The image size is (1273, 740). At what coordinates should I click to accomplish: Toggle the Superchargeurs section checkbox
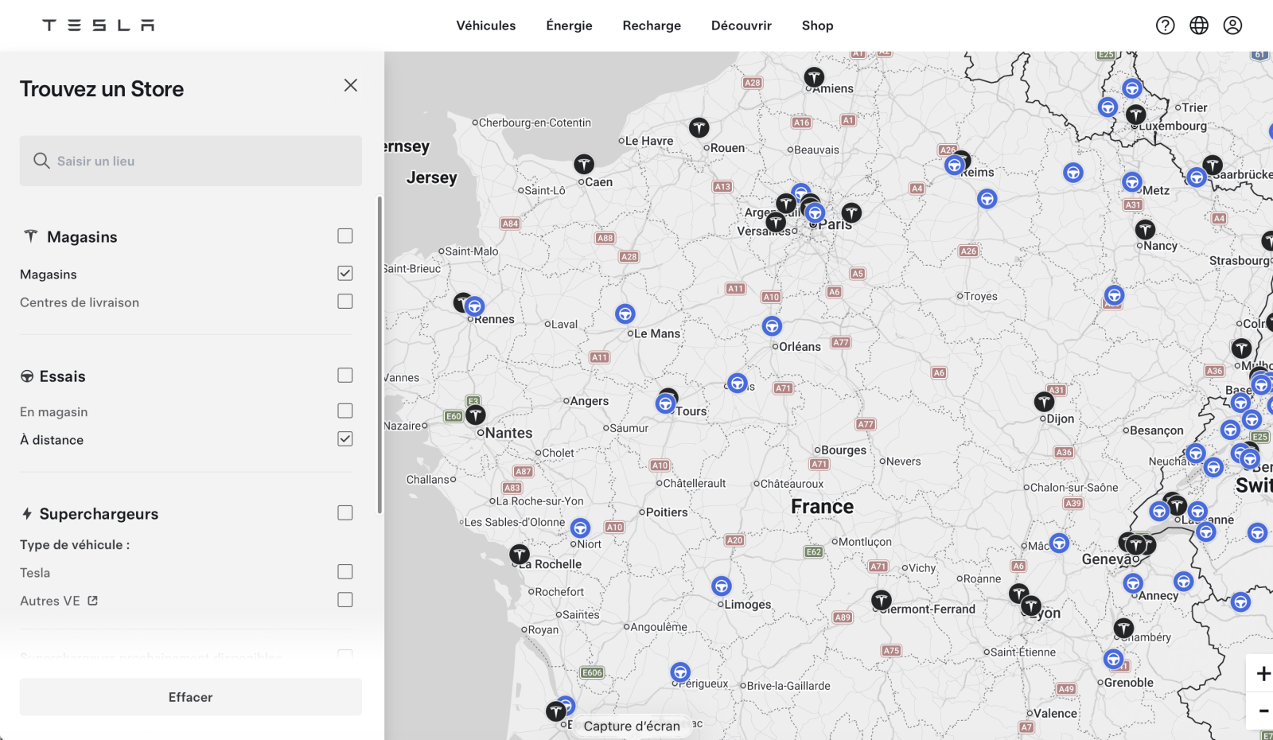(x=345, y=512)
